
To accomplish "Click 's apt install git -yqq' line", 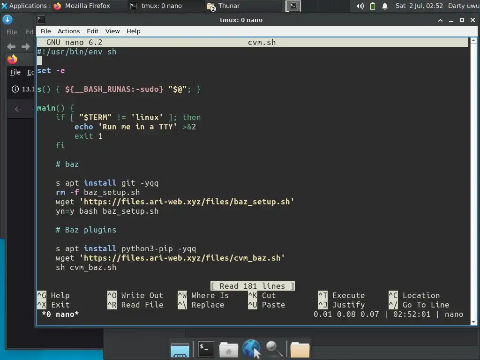I will click(107, 183).
